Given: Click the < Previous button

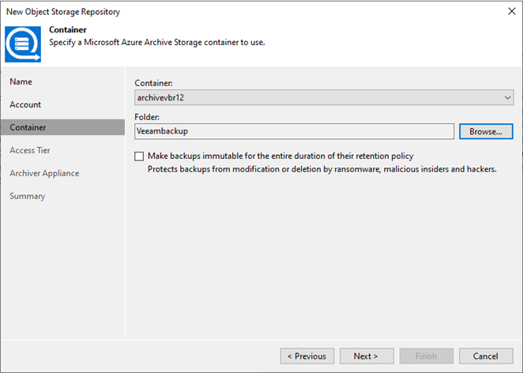Looking at the screenshot, I should click(x=307, y=356).
